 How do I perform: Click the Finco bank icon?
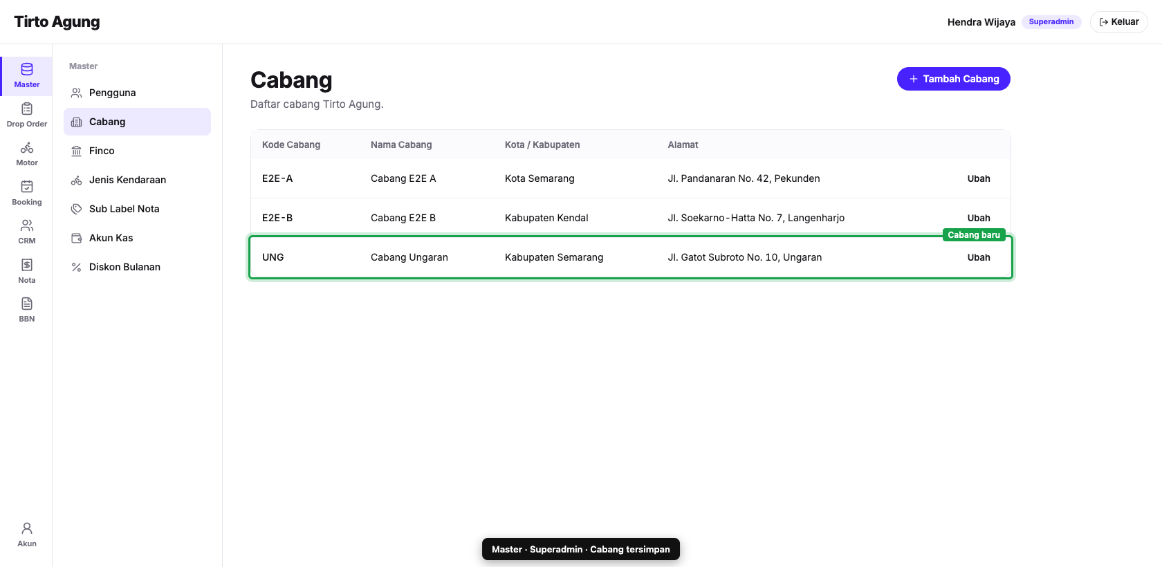(77, 151)
